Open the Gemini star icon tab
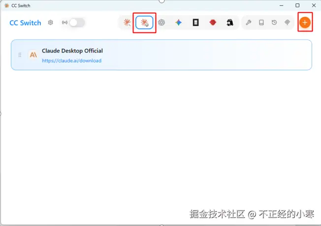Screen dimensions: 321x226 179,23
